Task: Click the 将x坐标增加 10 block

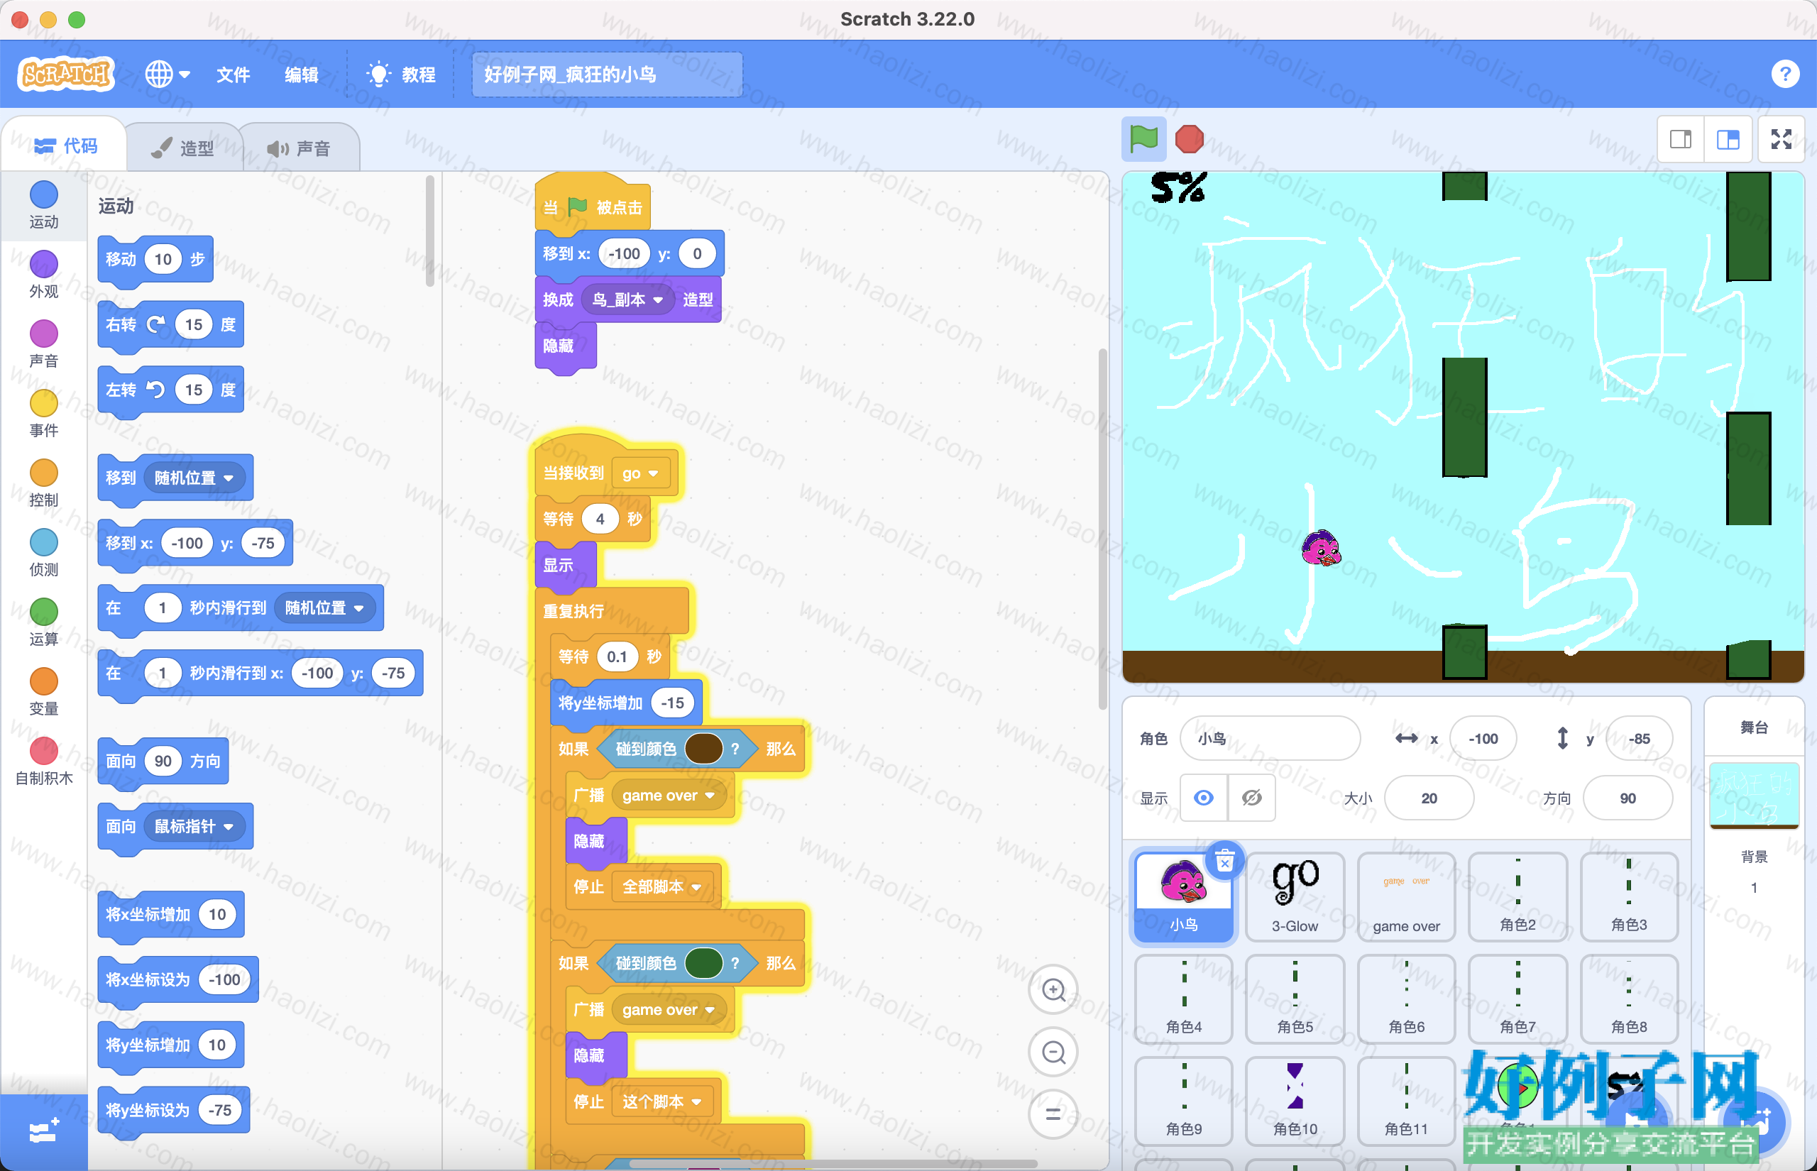Action: [x=170, y=914]
